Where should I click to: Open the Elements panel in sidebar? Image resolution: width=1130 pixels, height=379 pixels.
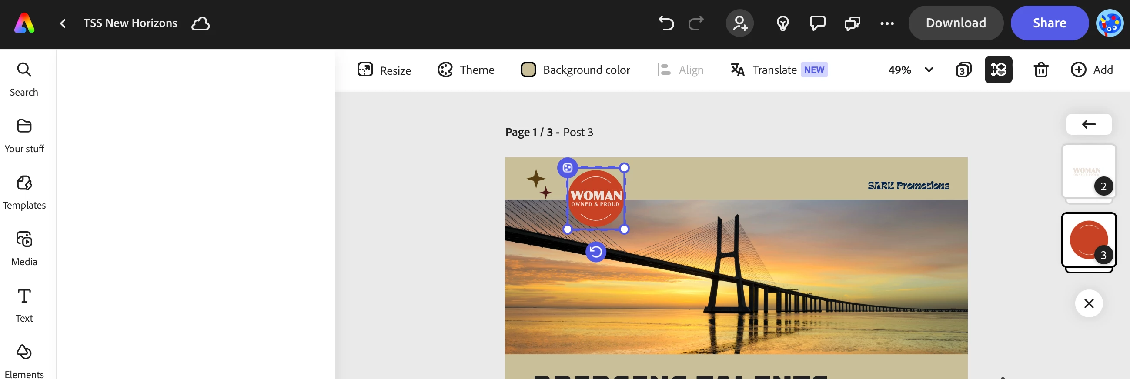click(24, 361)
